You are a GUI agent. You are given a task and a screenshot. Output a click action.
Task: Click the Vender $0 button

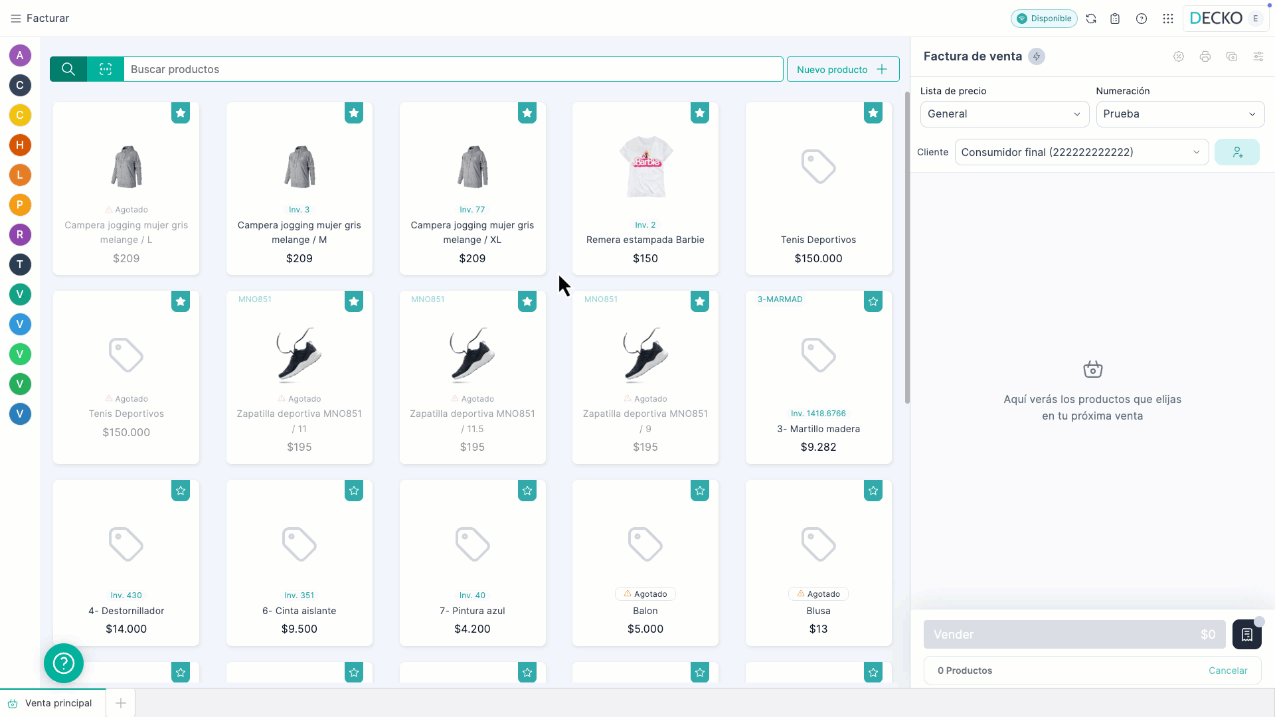pos(1074,635)
